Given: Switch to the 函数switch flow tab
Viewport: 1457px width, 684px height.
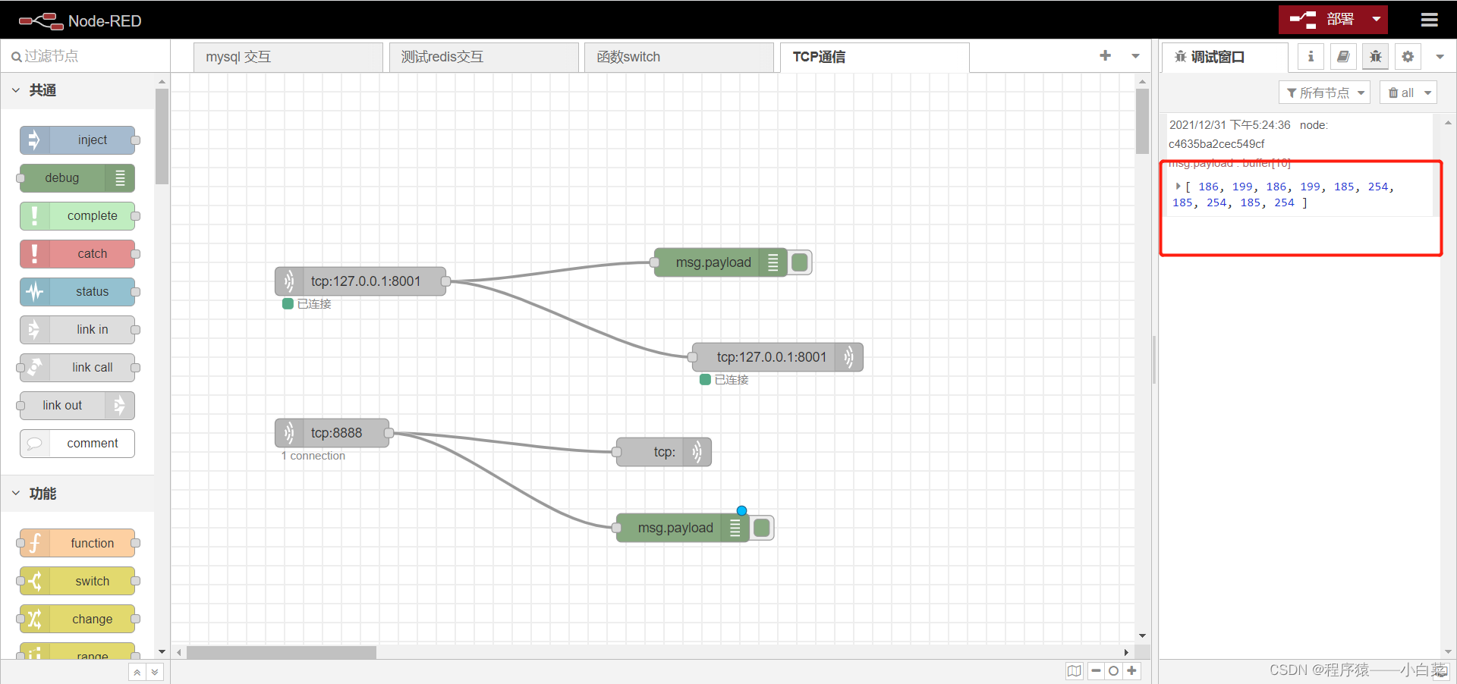Looking at the screenshot, I should click(x=679, y=58).
